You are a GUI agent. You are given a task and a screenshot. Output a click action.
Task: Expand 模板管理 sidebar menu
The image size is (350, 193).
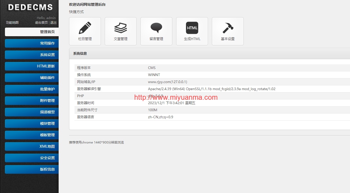click(x=32, y=135)
